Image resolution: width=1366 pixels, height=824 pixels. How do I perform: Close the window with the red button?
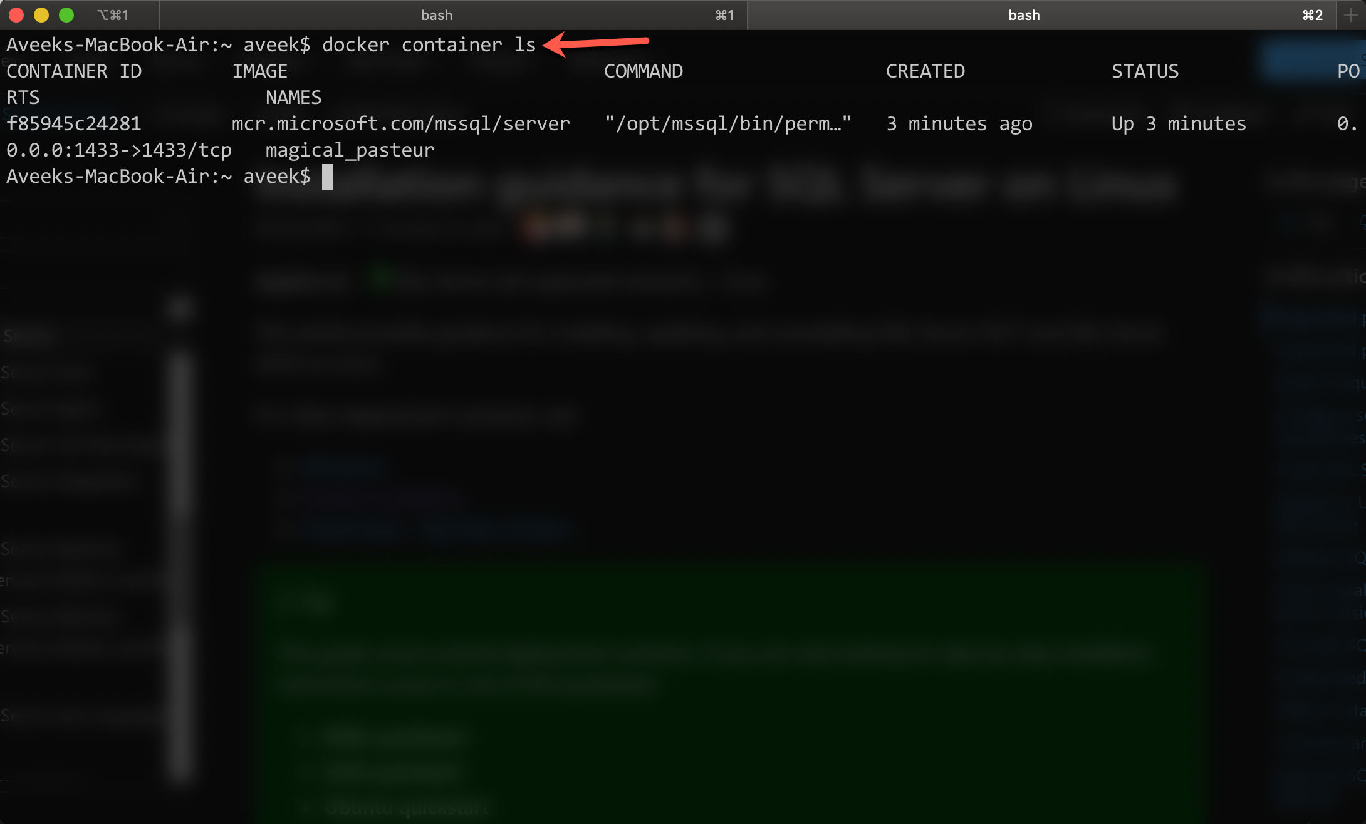point(17,15)
